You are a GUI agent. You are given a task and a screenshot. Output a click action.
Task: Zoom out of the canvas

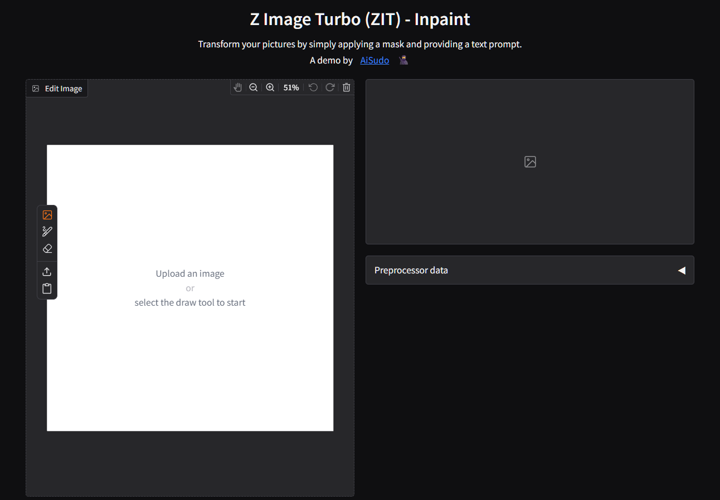pos(254,87)
